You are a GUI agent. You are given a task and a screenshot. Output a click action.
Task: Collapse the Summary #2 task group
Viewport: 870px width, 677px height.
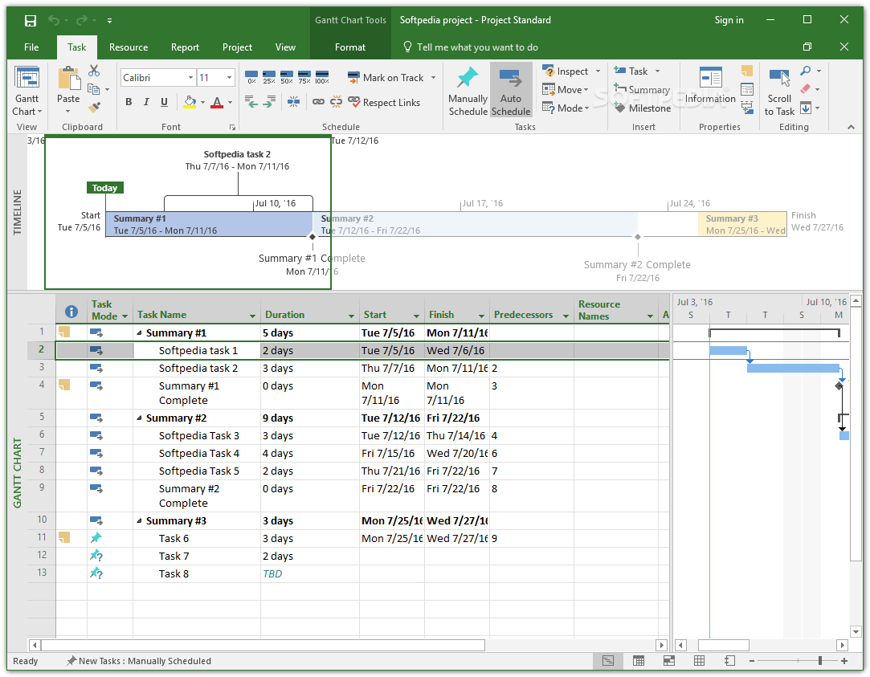click(x=139, y=418)
